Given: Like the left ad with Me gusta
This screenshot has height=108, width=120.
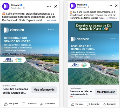Looking at the screenshot, I should point(11,104).
